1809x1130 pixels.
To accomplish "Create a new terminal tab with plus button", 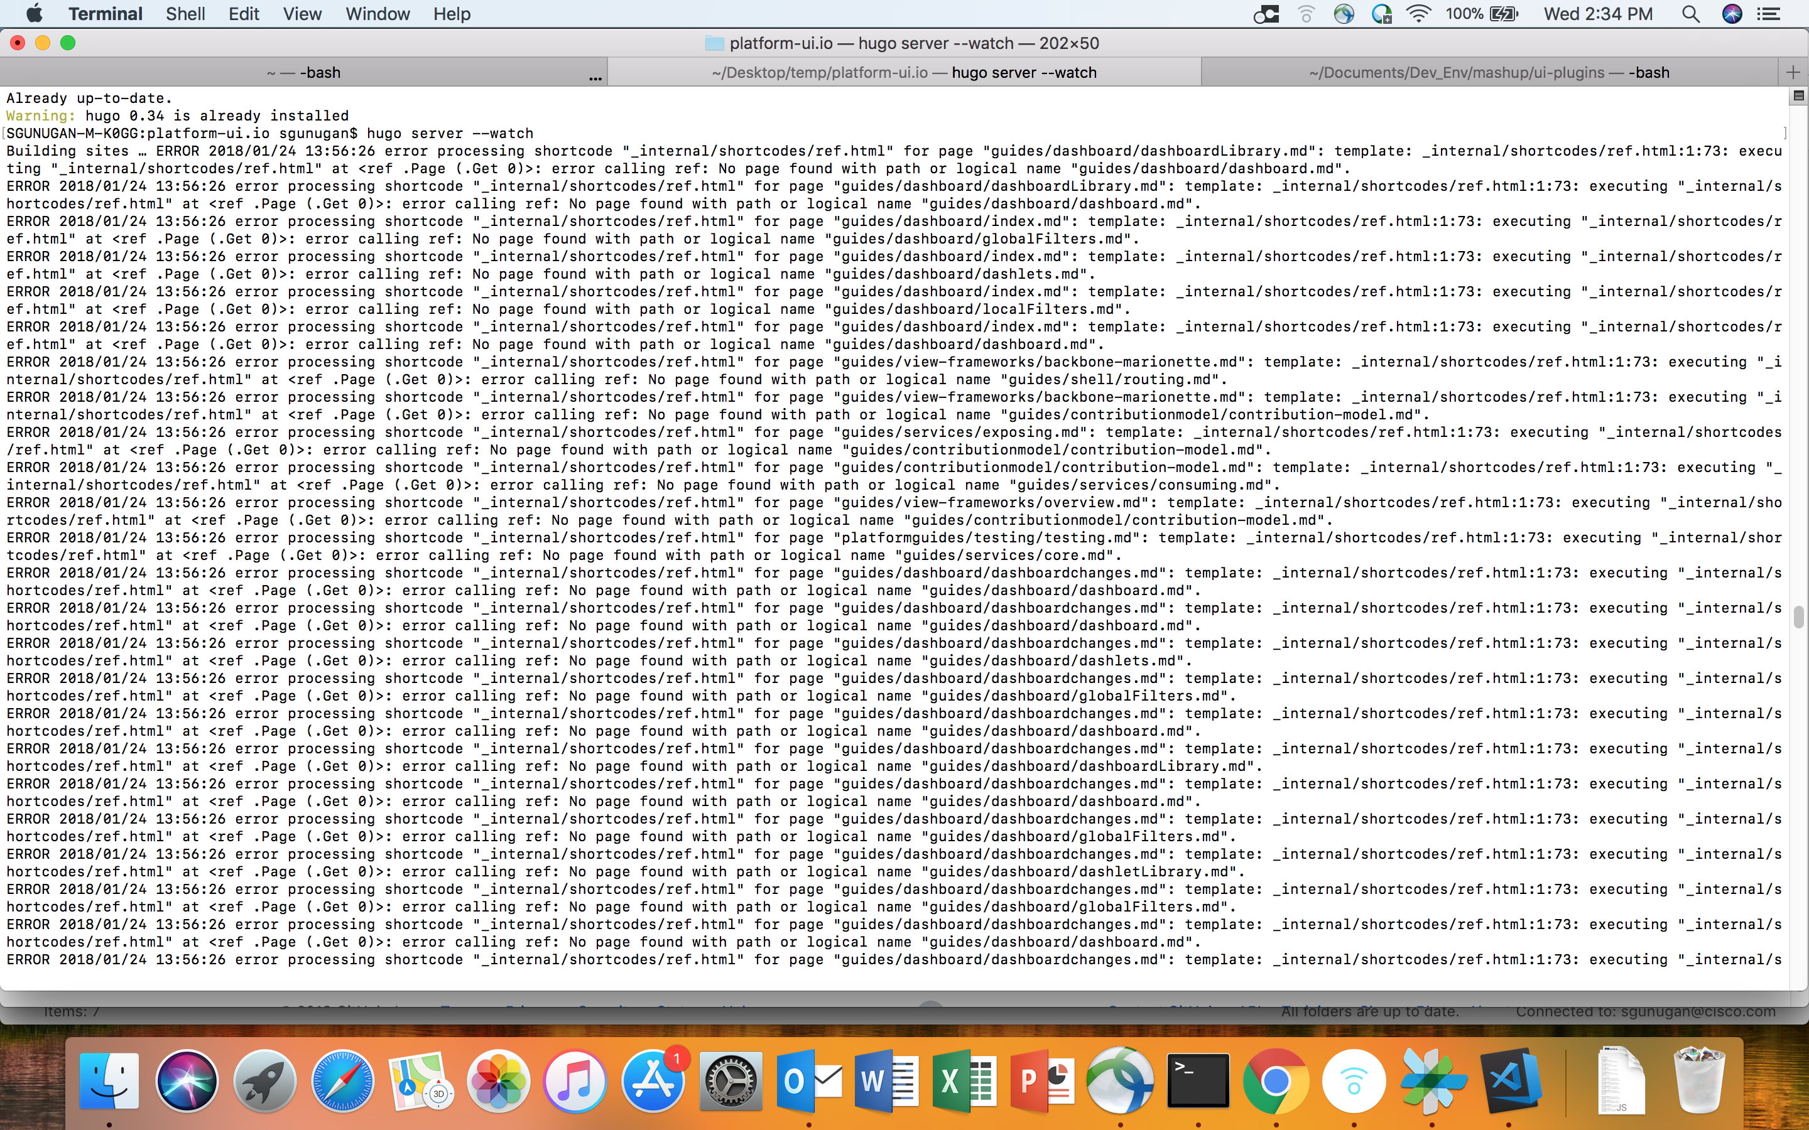I will [1794, 72].
